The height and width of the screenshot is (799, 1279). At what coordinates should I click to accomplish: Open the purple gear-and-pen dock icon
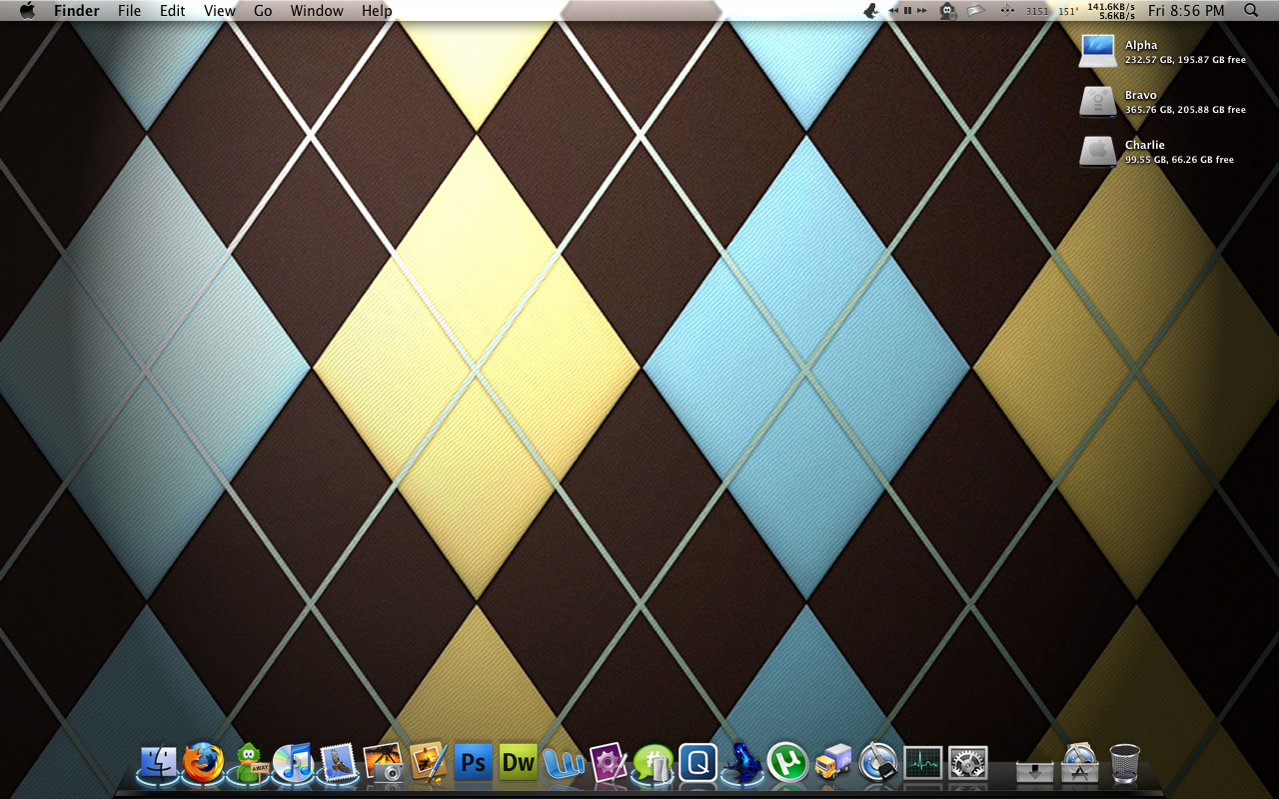[608, 763]
